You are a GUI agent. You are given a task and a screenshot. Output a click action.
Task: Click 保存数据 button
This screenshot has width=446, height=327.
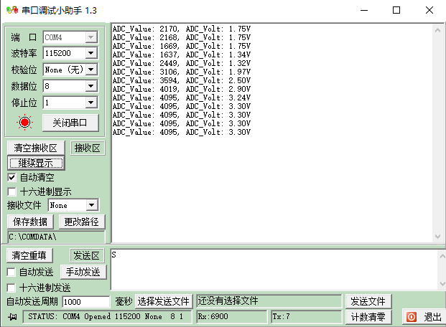[30, 222]
